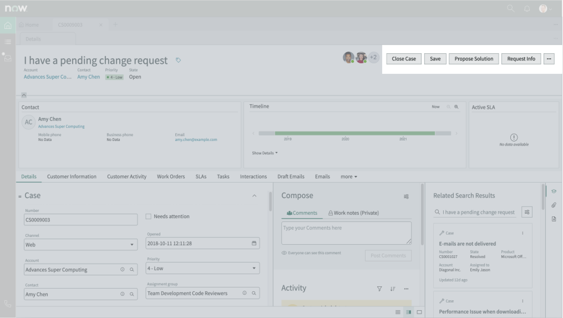This screenshot has width=563, height=318.
Task: Open the Work notes (Private) tab
Action: tap(353, 213)
